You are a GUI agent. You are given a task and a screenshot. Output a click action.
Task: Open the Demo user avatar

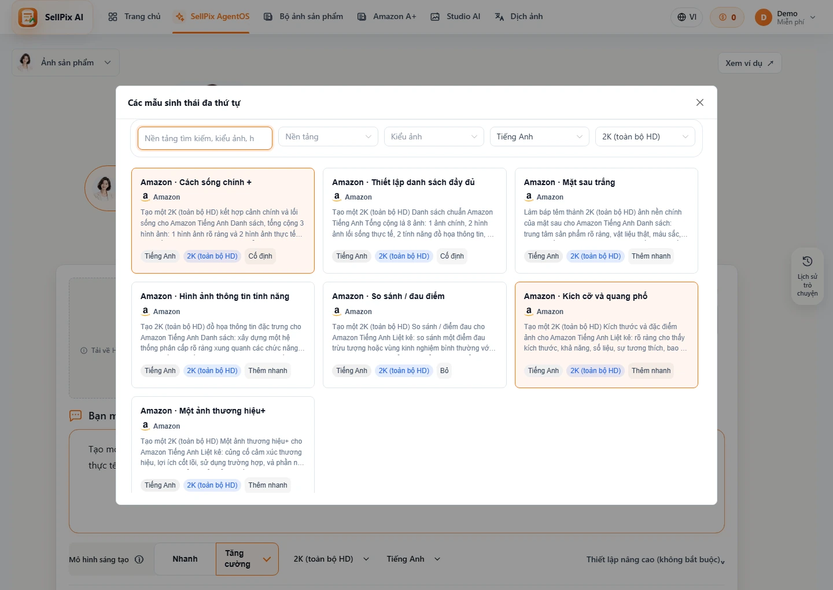point(764,17)
